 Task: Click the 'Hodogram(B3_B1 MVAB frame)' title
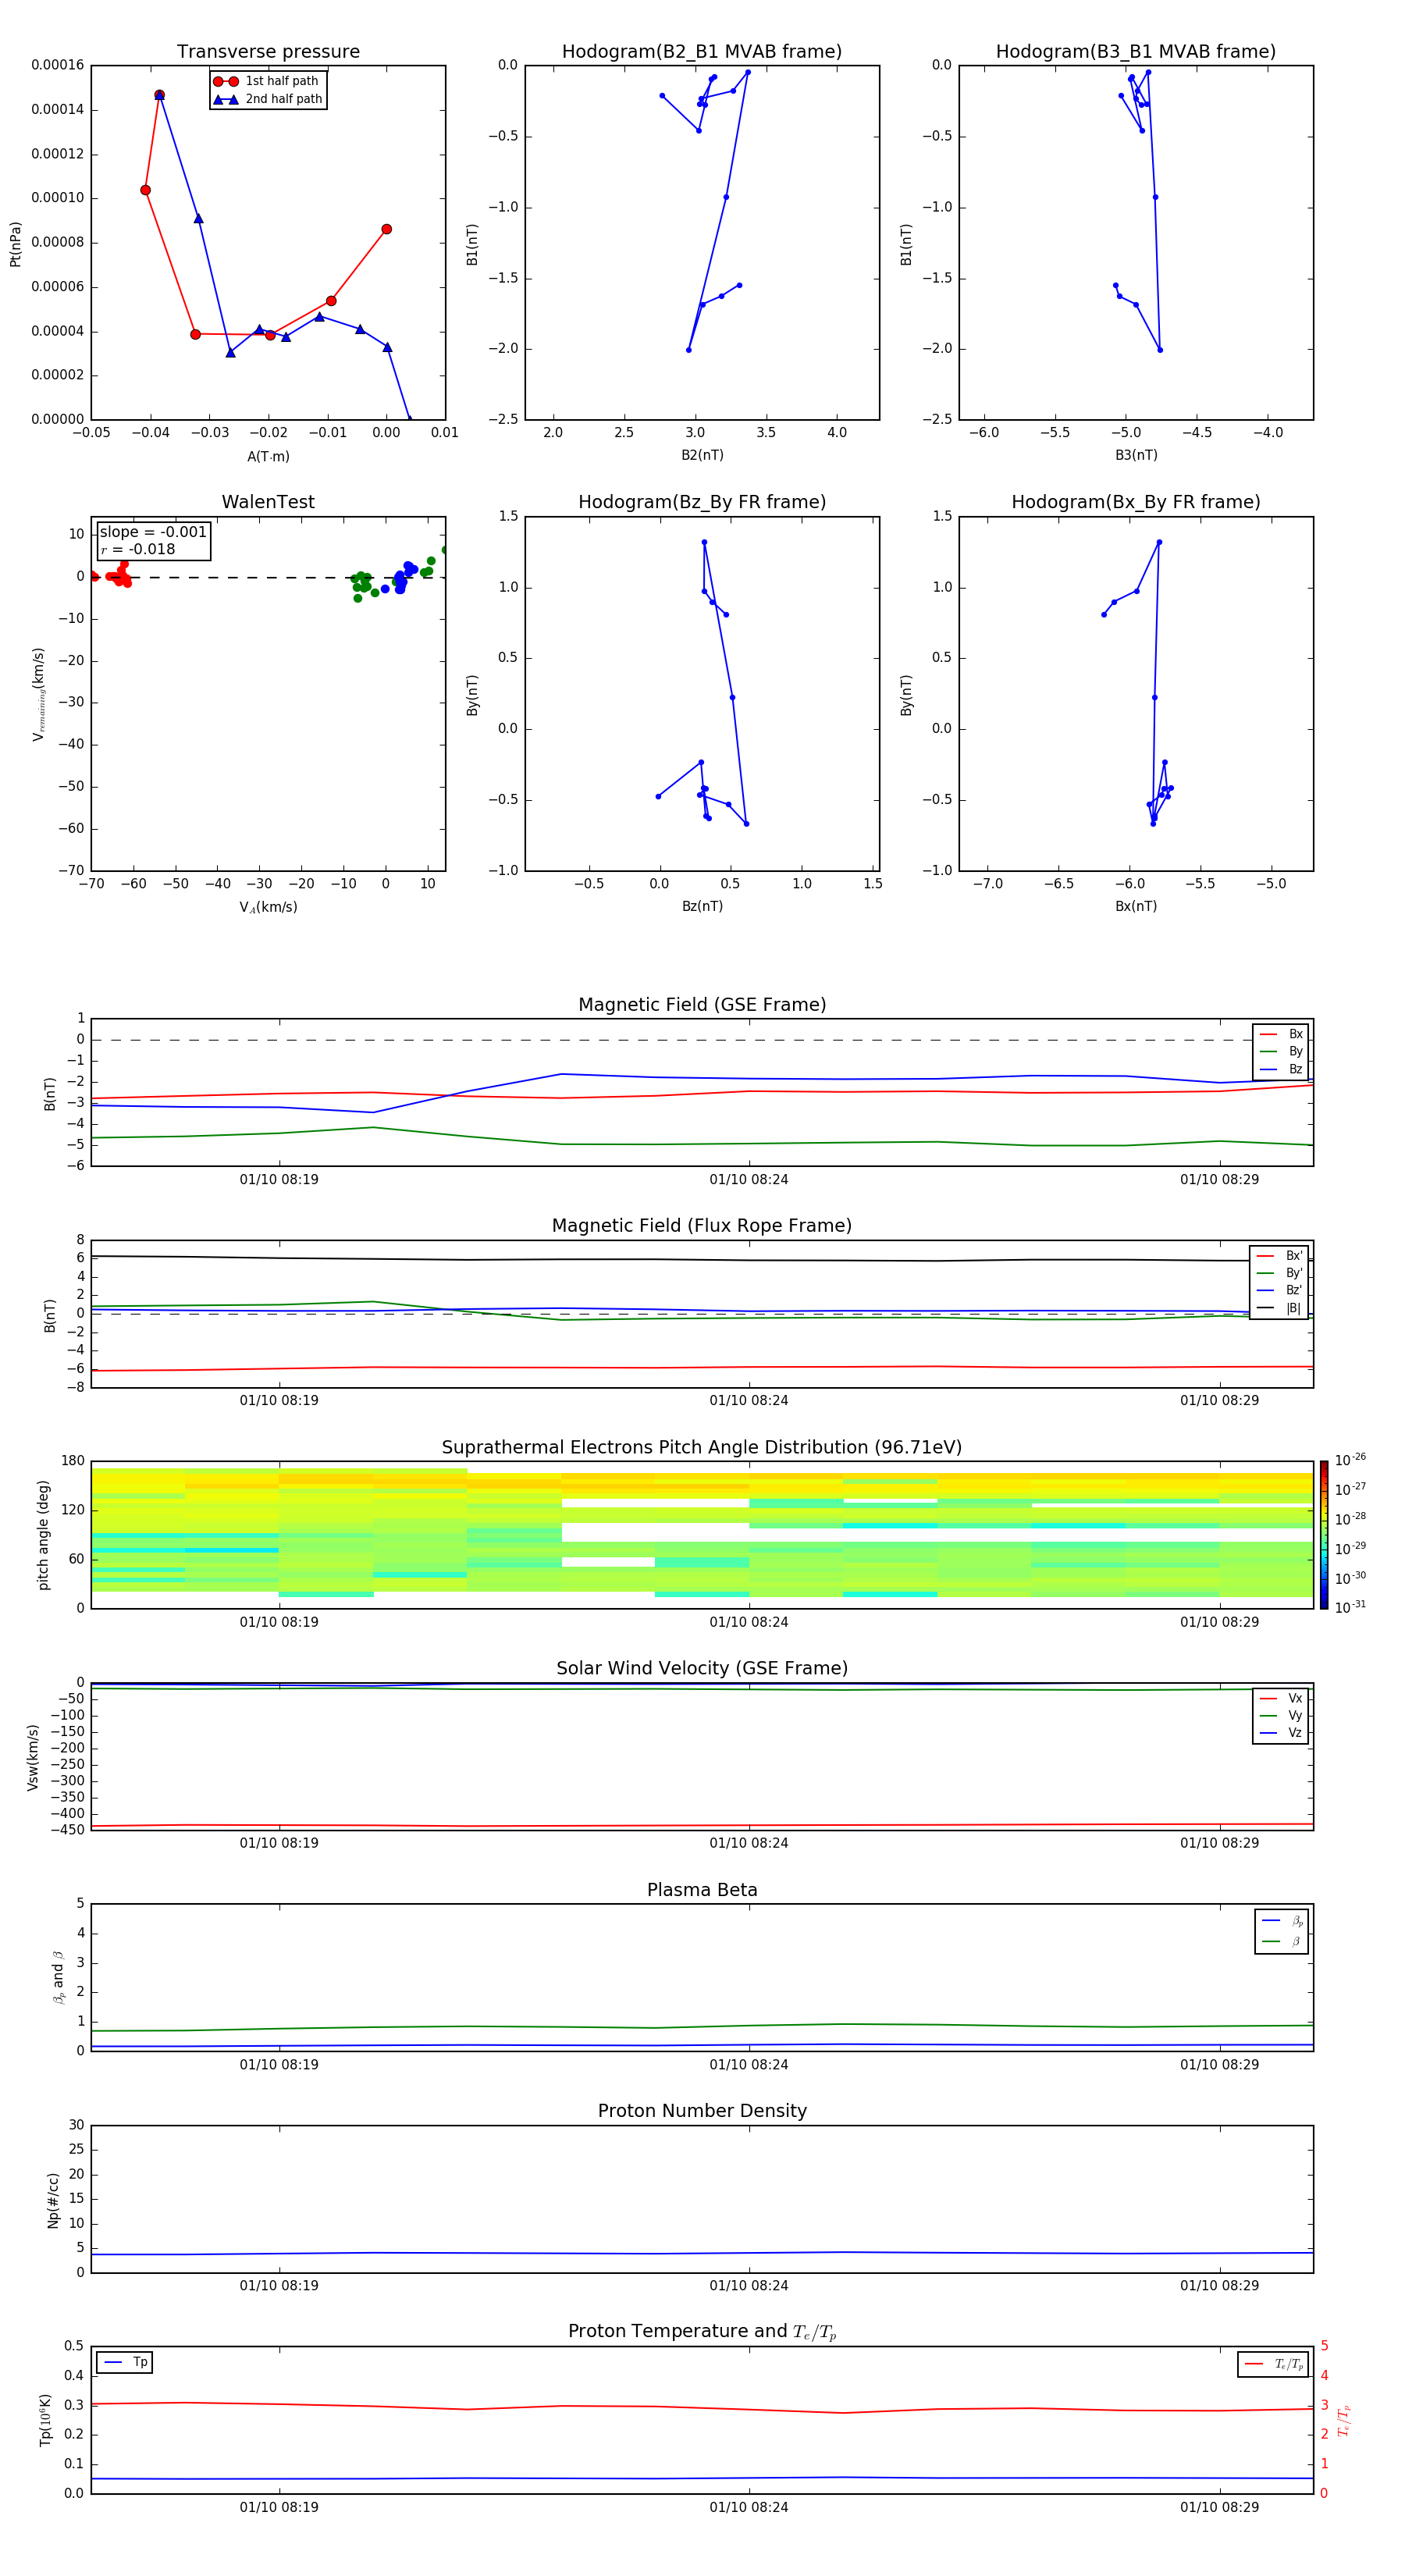pyautogui.click(x=1136, y=52)
